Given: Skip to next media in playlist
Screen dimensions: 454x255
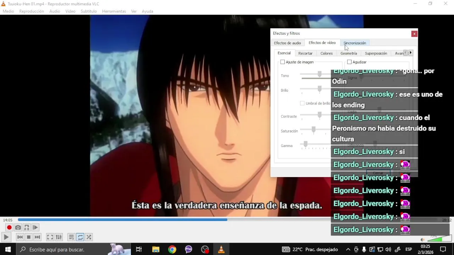Looking at the screenshot, I should point(37,237).
